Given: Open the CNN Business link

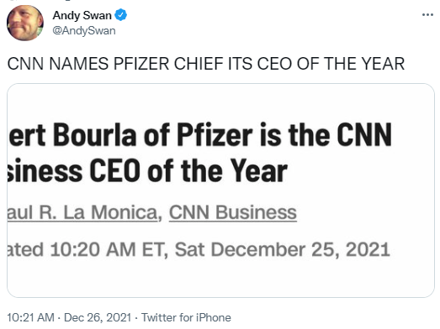Looking at the screenshot, I should [x=233, y=212].
